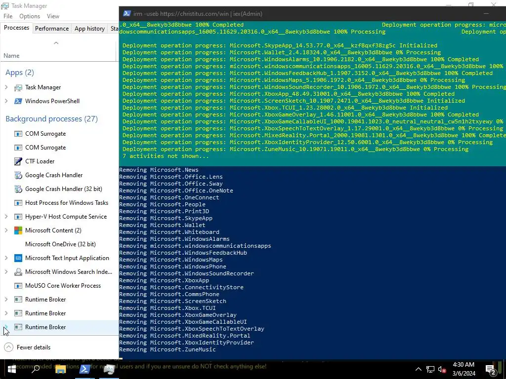
Task: Click the Microsoft Content colored logo icon
Action: pyautogui.click(x=18, y=230)
